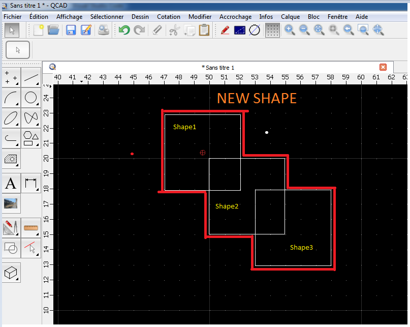
Task: Open the Selection tools with red line
Action: point(31,248)
